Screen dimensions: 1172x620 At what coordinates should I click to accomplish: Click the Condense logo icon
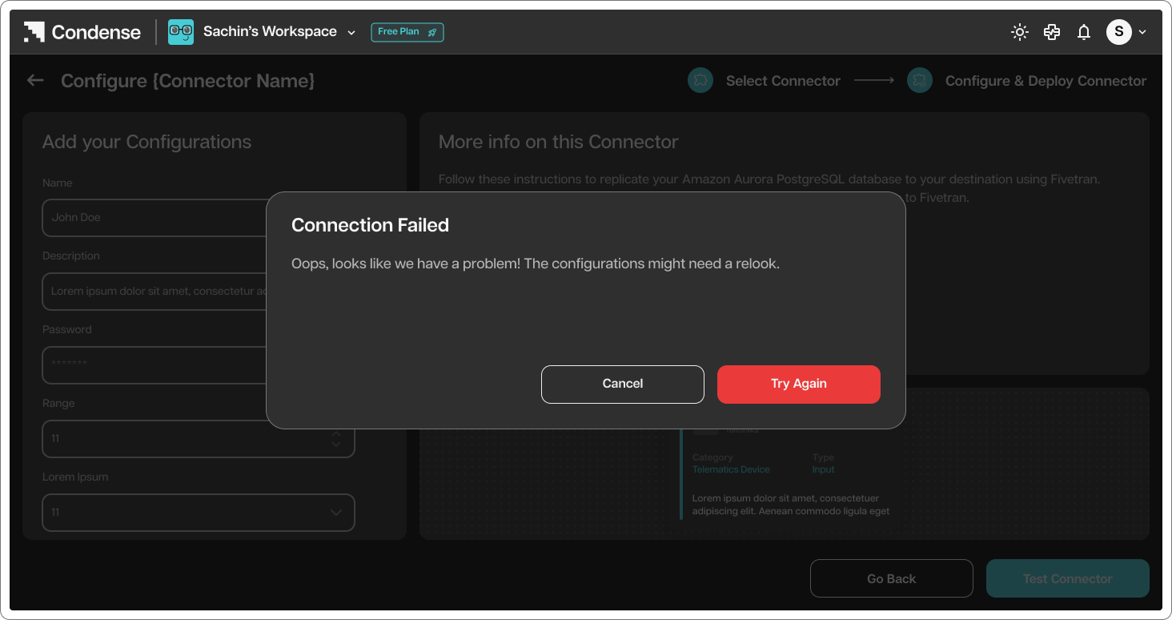tap(34, 32)
